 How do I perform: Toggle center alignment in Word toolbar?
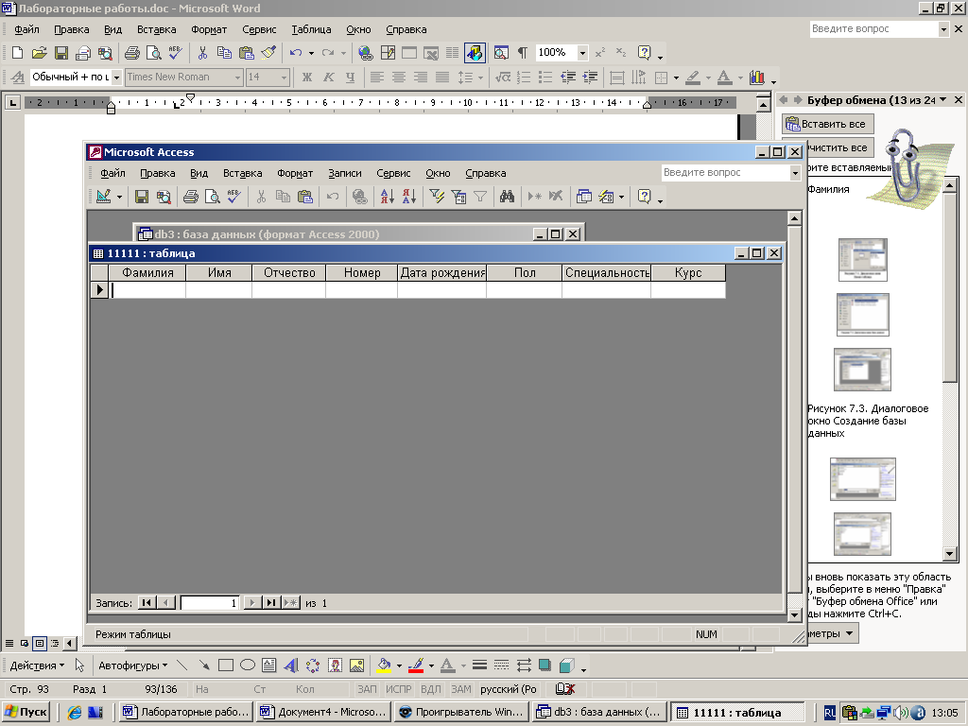[399, 78]
